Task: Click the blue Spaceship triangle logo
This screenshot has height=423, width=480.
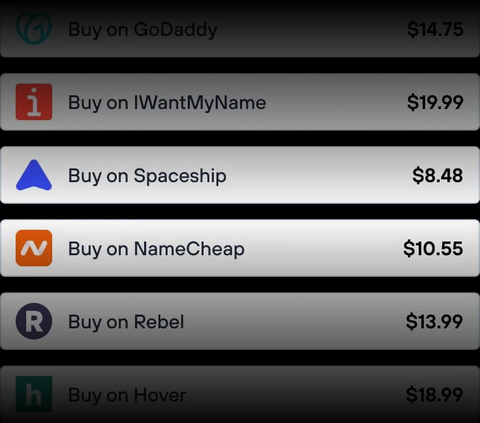Action: [x=34, y=176]
